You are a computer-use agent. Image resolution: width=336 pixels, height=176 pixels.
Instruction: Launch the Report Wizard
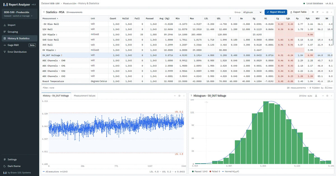[x=276, y=12]
